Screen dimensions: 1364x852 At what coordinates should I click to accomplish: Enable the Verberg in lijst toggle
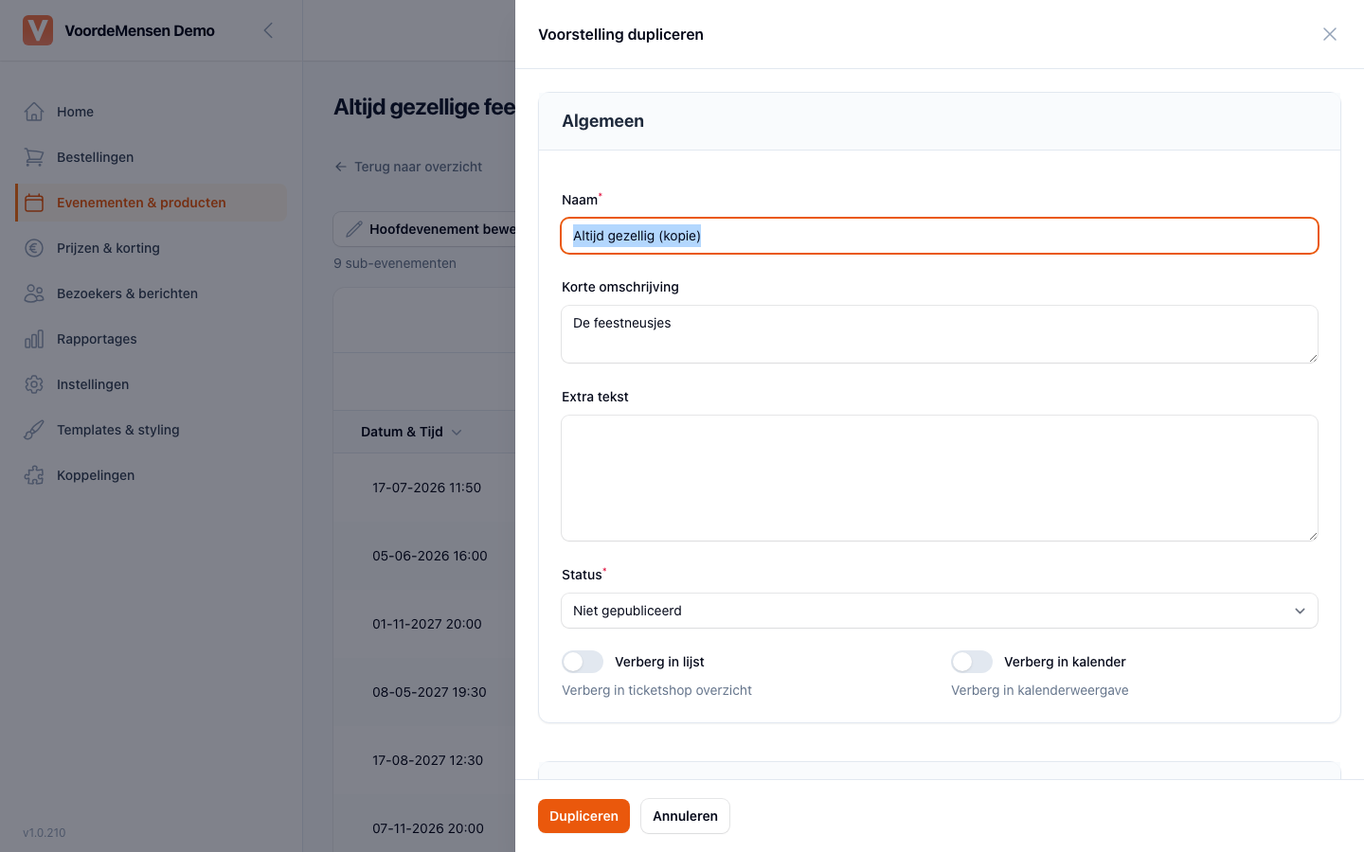pos(583,662)
